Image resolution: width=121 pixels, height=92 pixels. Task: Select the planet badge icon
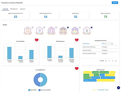(28, 30)
